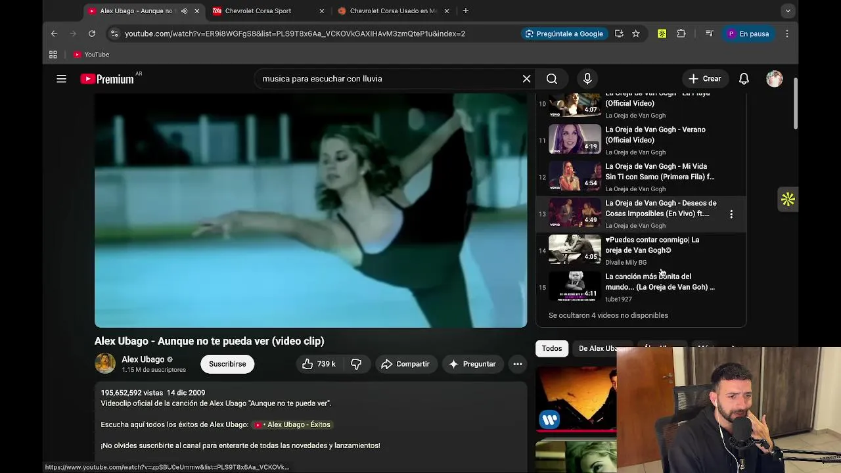Open Chrome three-dot menu
This screenshot has height=473, width=841.
(x=787, y=34)
